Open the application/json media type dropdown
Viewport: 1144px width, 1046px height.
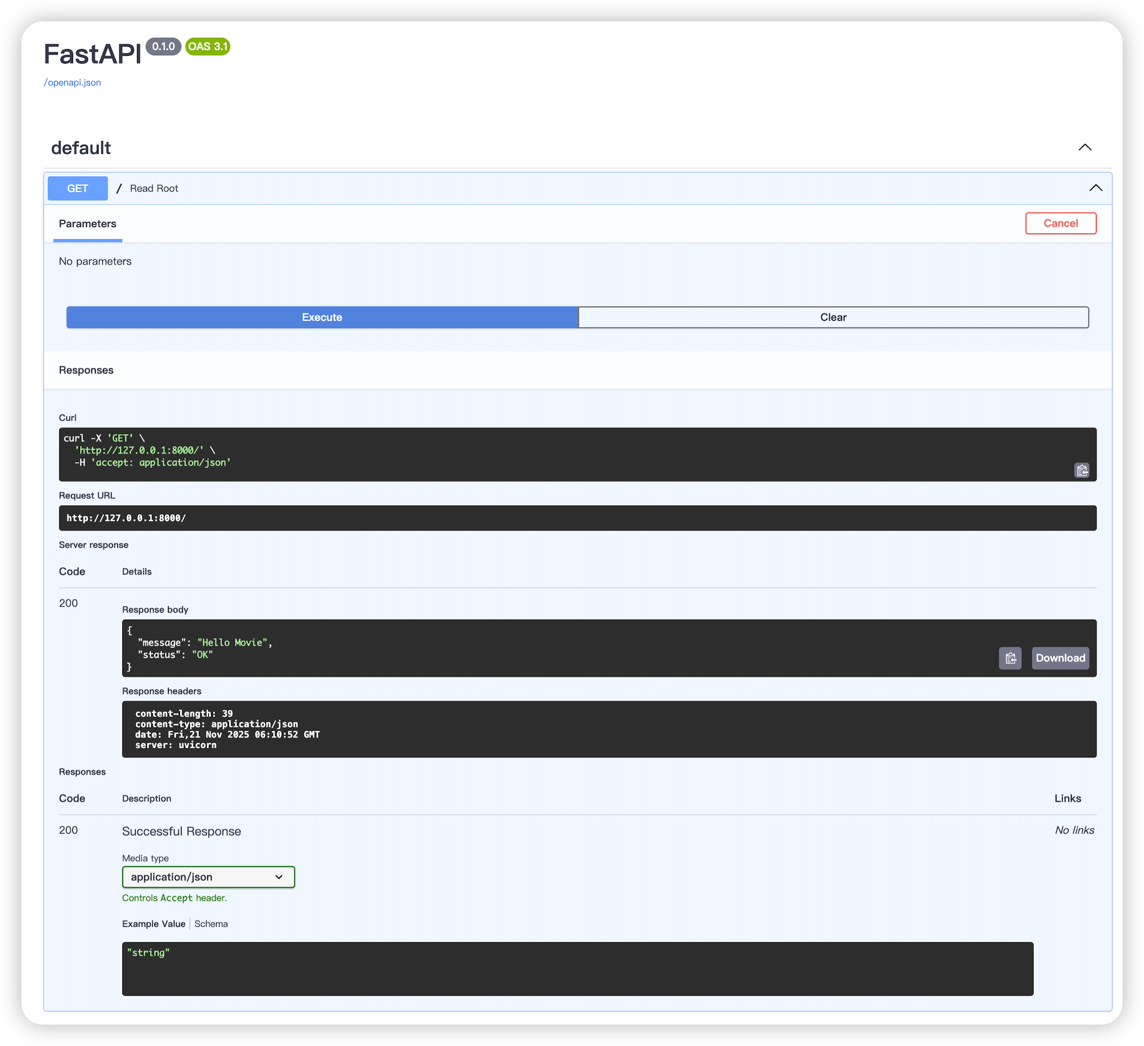point(208,877)
